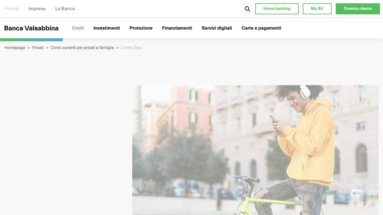Click the Home banking button
Screen dimensions: 383x215
(x=277, y=9)
